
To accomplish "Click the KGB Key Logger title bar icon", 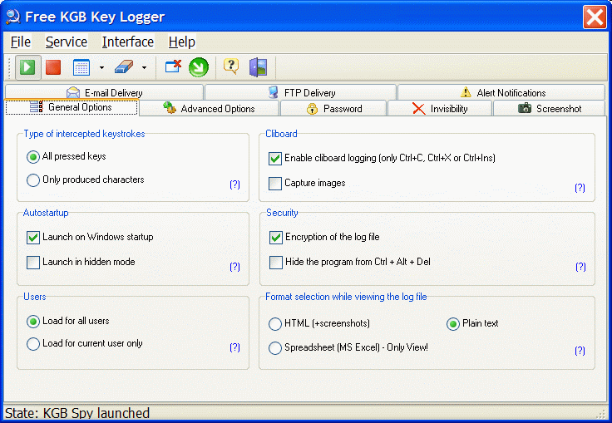I will [12, 17].
